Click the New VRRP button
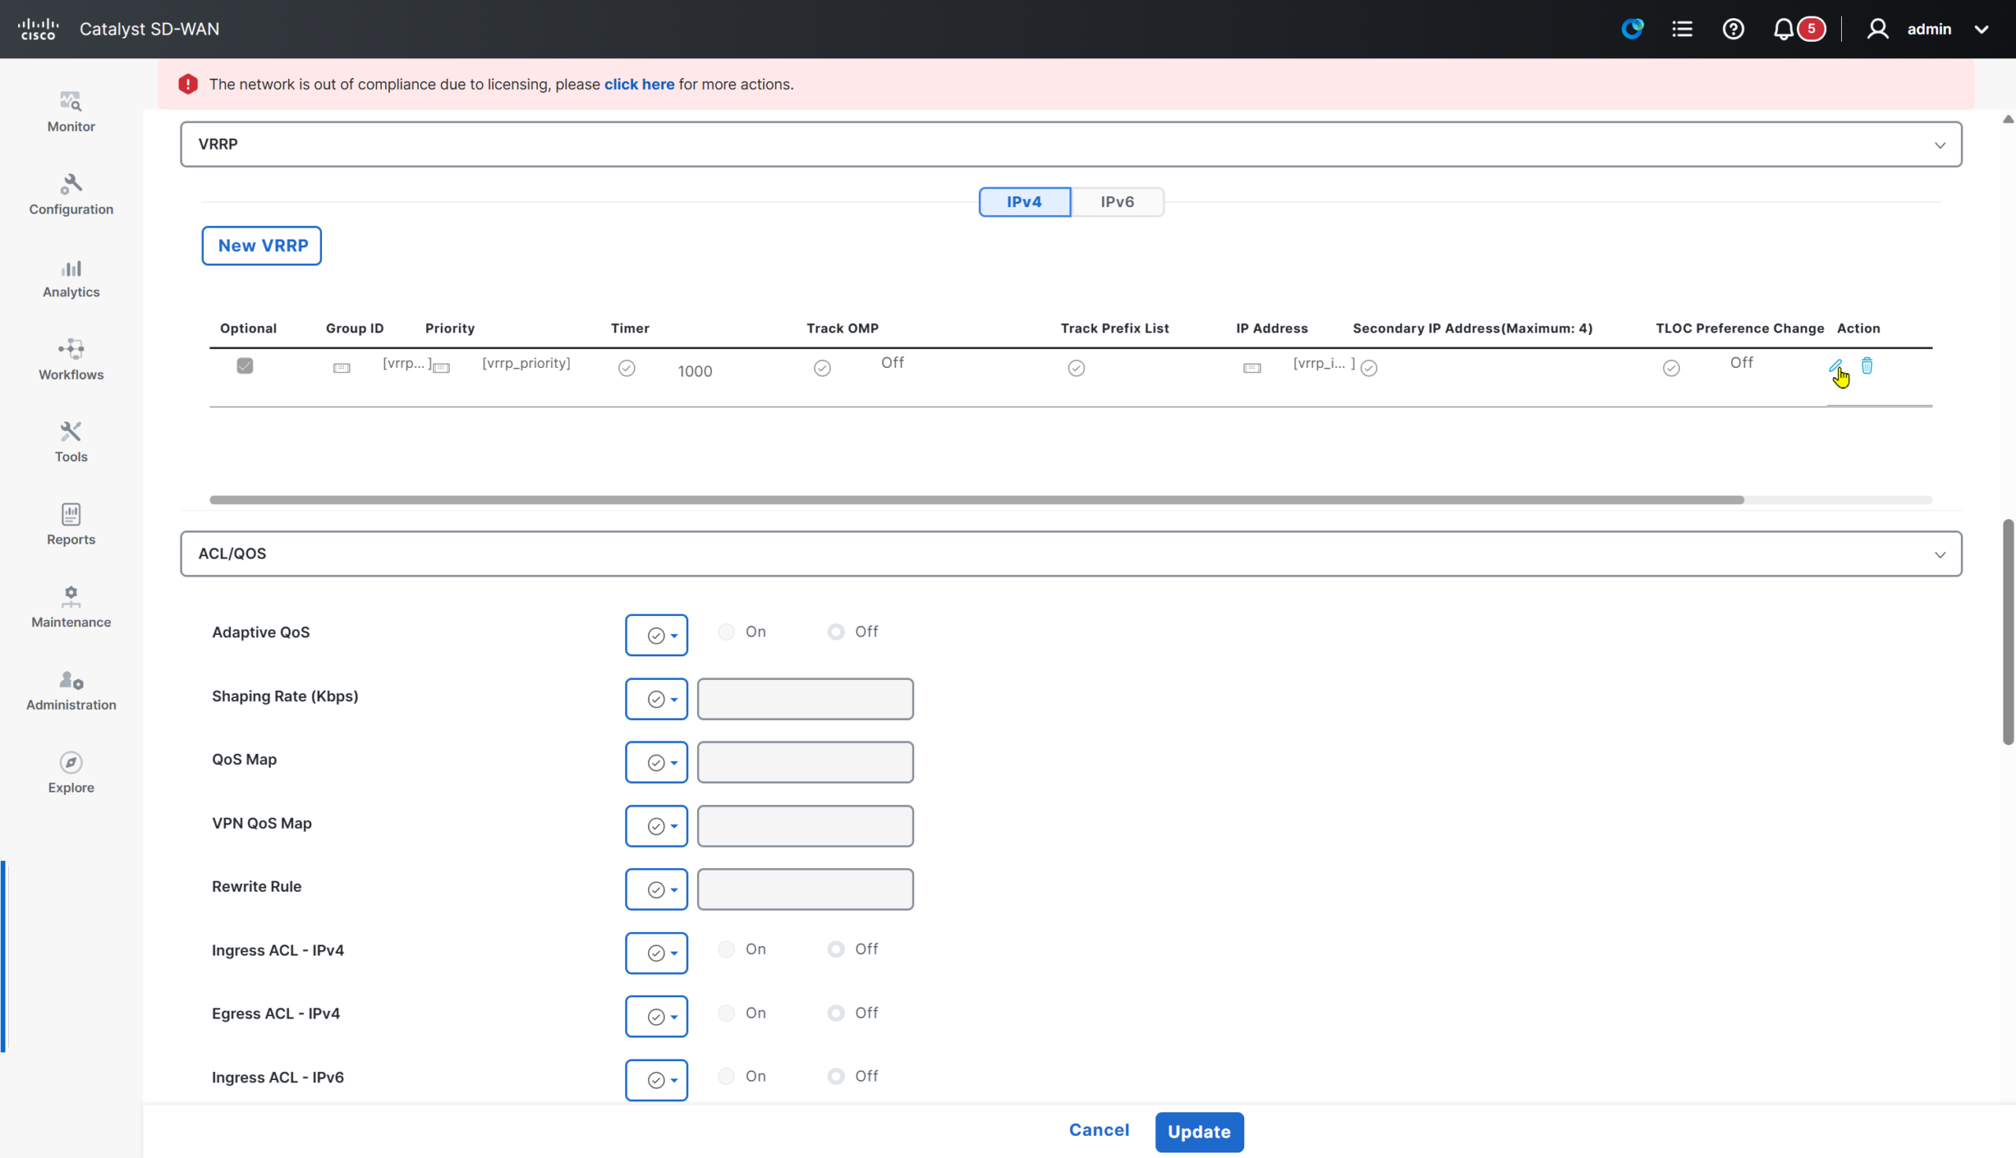 click(x=261, y=246)
